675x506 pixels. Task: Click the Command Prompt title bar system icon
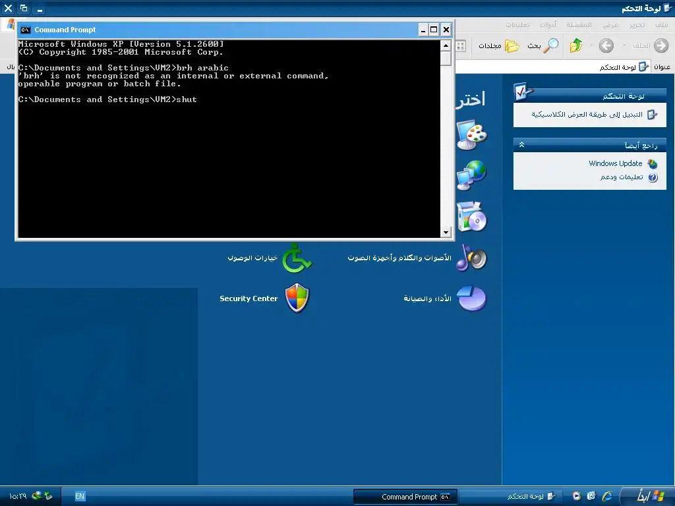tap(26, 30)
